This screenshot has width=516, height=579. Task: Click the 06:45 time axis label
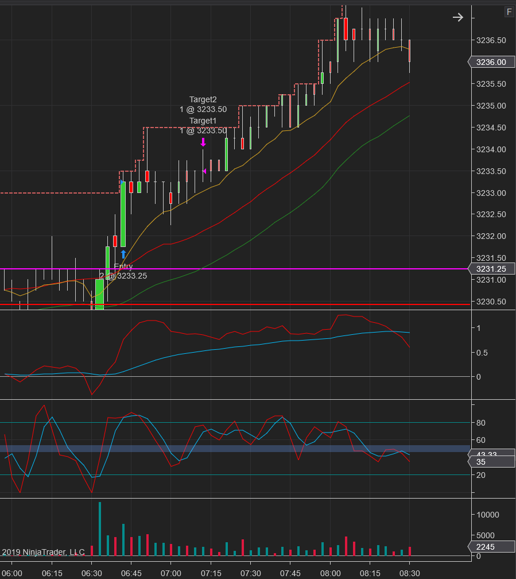point(131,573)
